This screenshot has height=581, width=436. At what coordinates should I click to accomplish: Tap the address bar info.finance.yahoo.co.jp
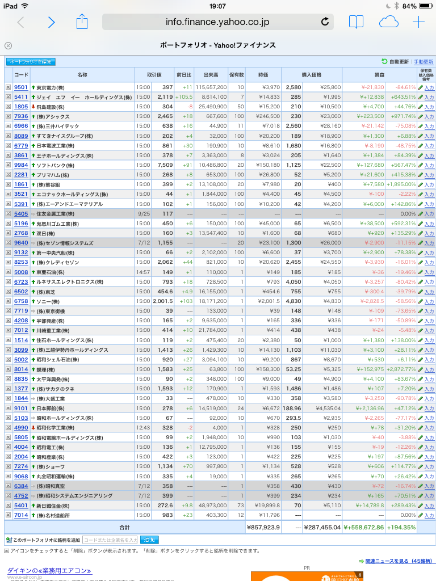[217, 22]
